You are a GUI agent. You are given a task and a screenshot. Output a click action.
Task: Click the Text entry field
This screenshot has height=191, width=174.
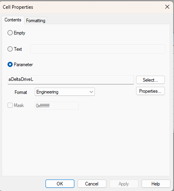point(98,49)
